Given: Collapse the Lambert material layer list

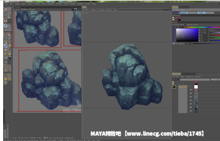Looking at the screenshot, I should coord(177,86).
